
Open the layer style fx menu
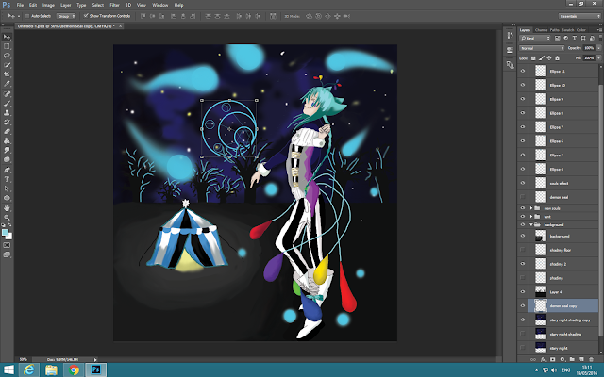544,359
